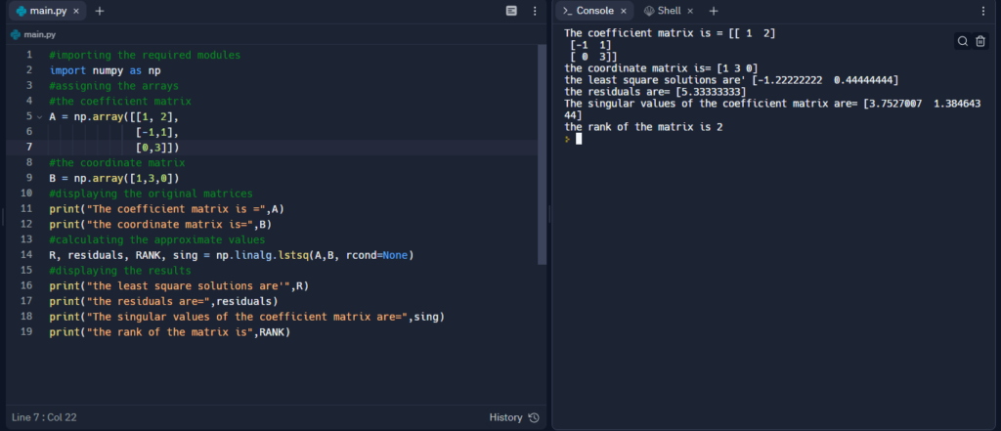Viewport: 1001px width, 431px height.
Task: Click the clock icon next to History
Action: 534,417
